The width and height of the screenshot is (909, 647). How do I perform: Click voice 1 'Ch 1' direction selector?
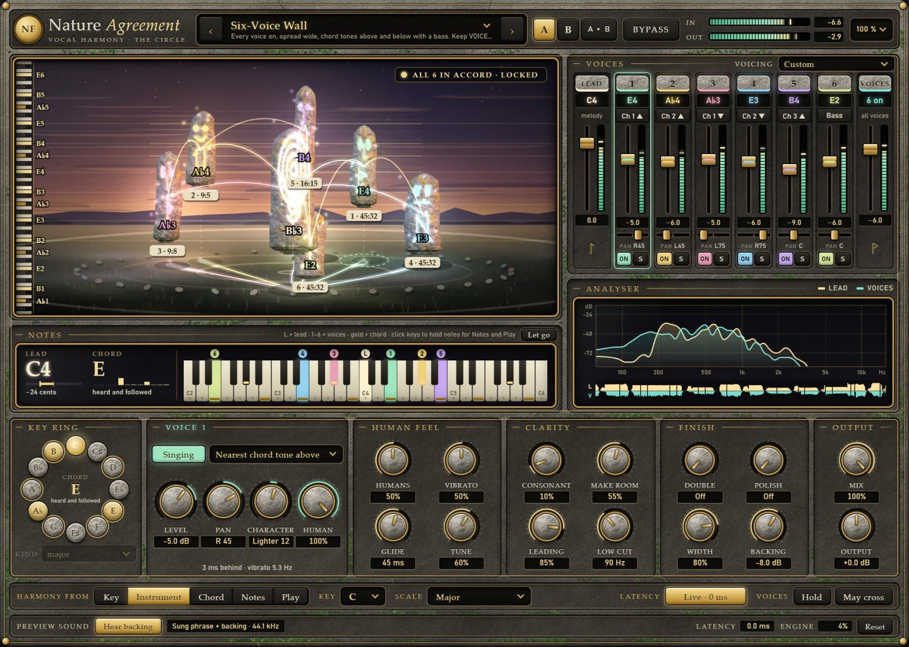632,116
